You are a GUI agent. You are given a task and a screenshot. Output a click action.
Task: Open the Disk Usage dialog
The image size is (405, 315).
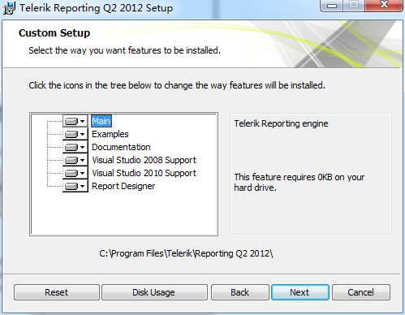(x=154, y=292)
